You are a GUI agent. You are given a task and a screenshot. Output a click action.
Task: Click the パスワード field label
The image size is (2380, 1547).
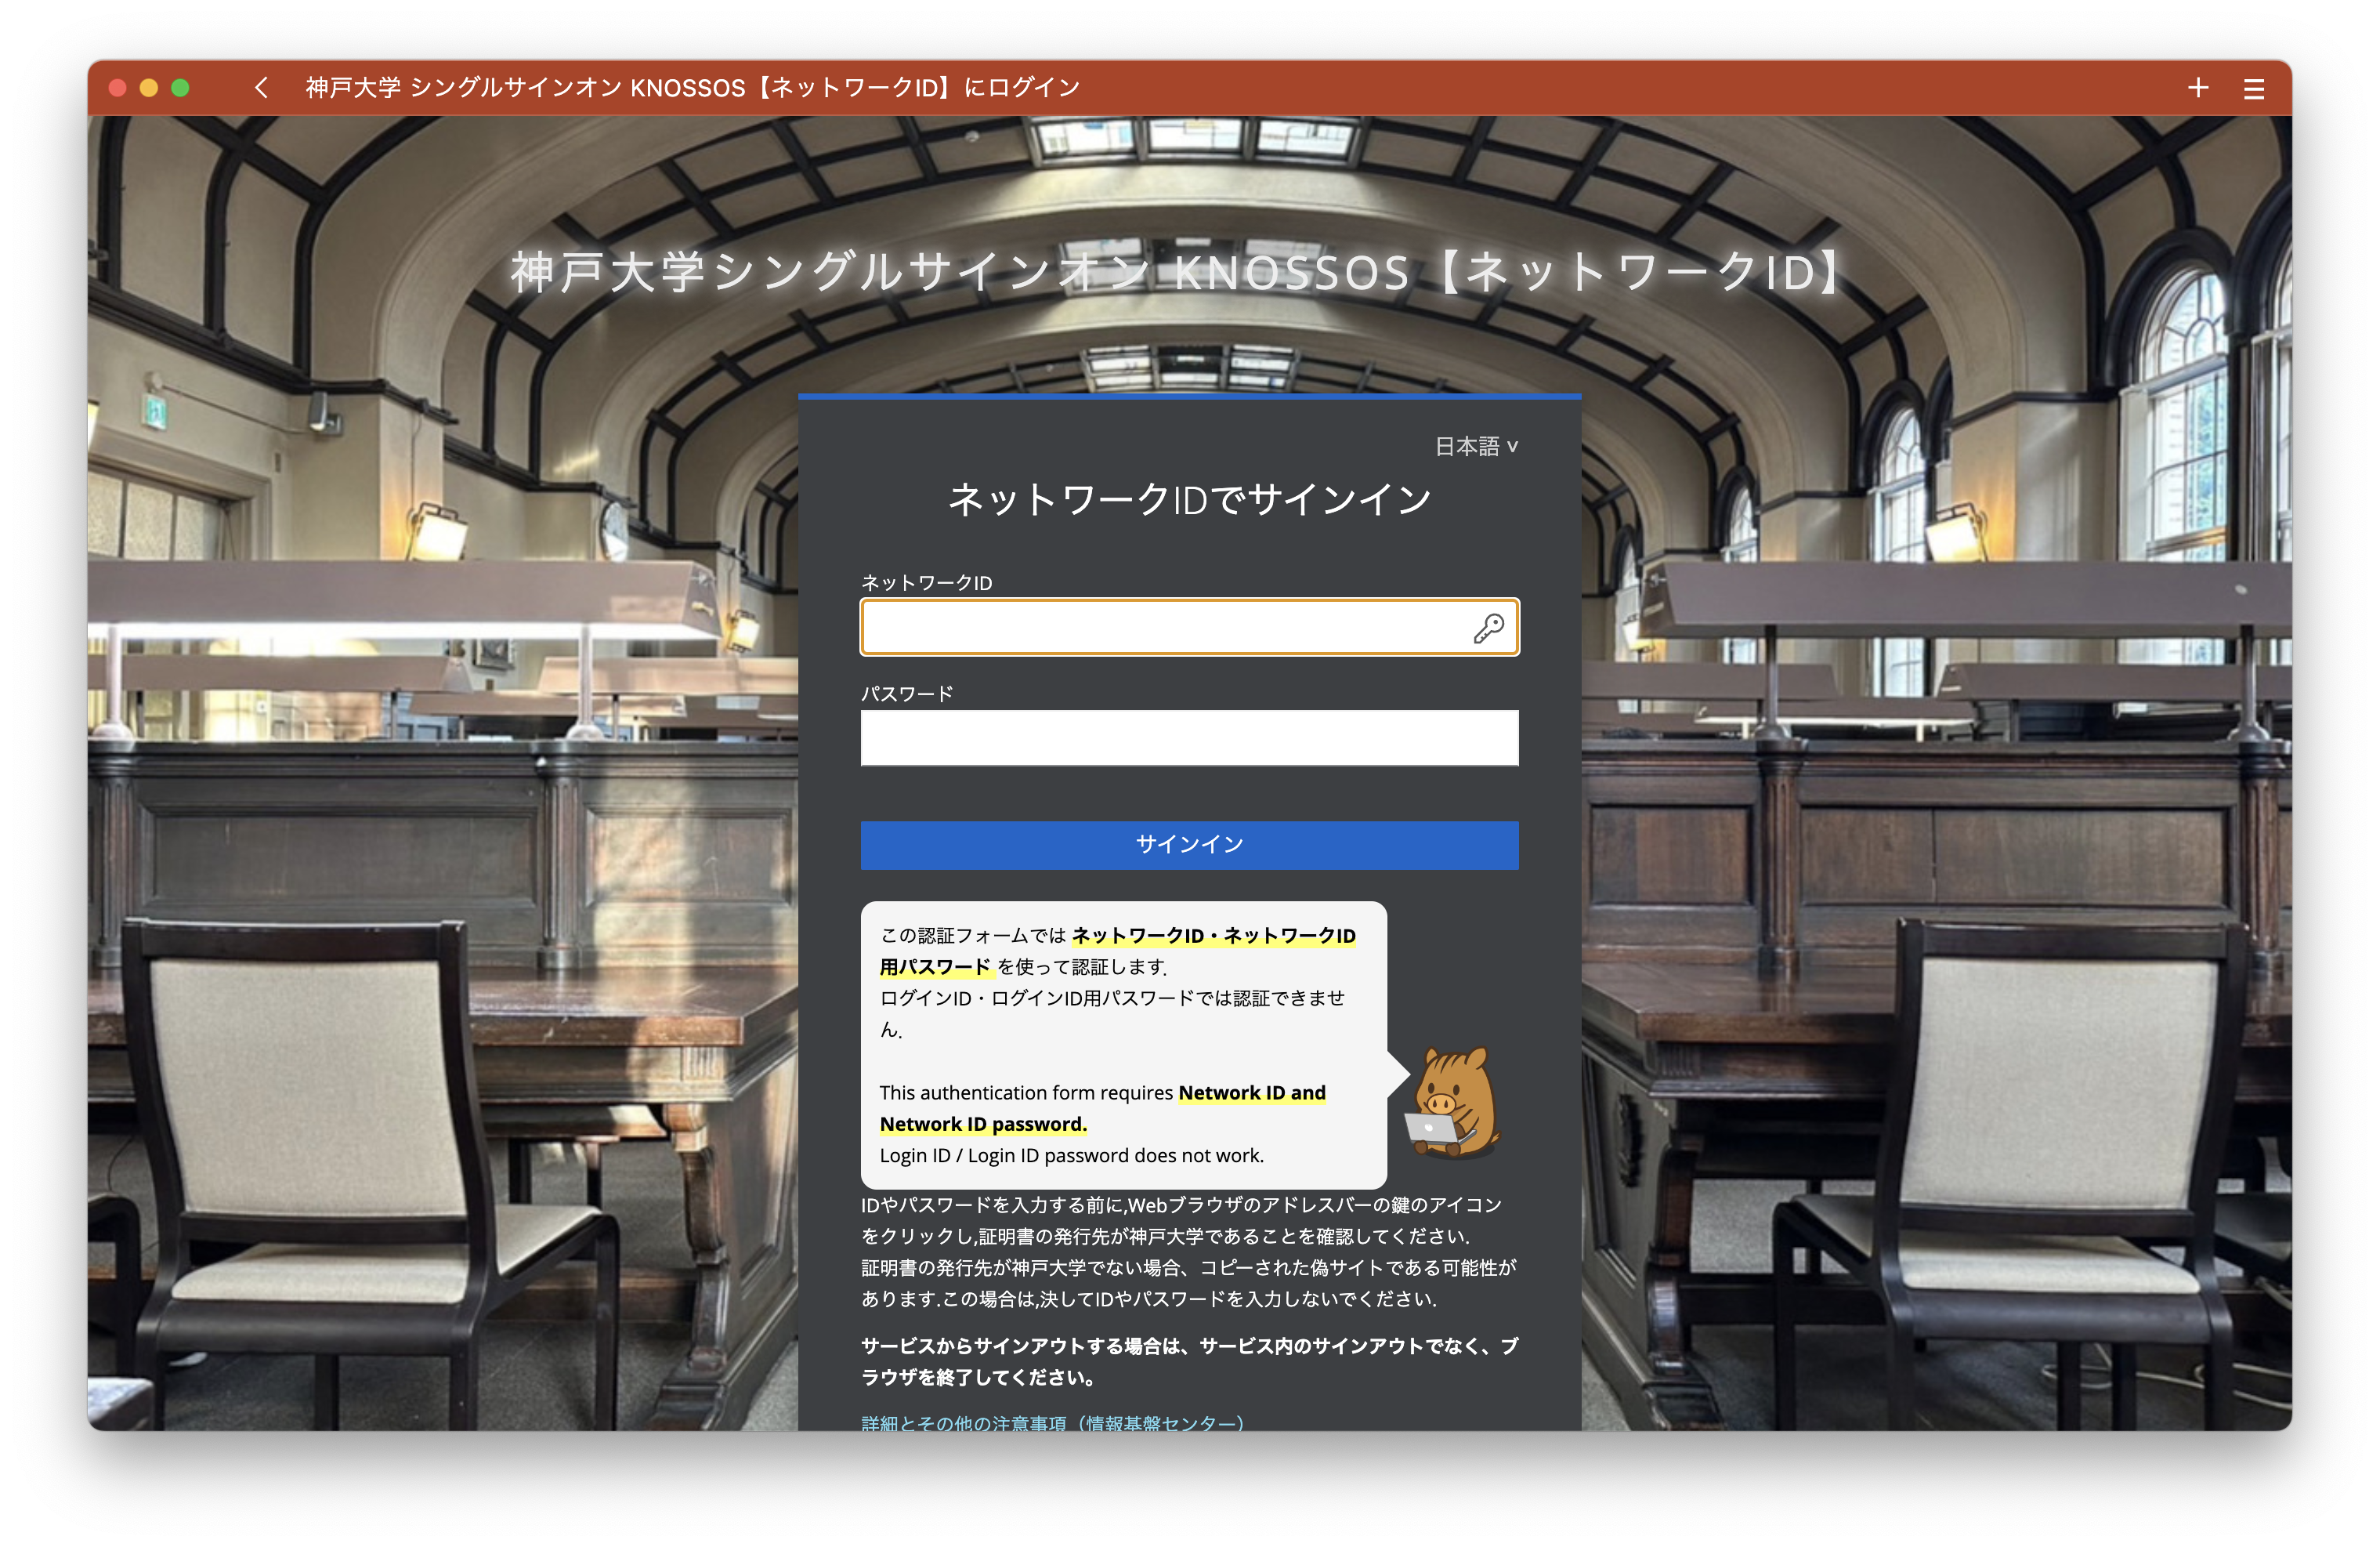click(907, 694)
